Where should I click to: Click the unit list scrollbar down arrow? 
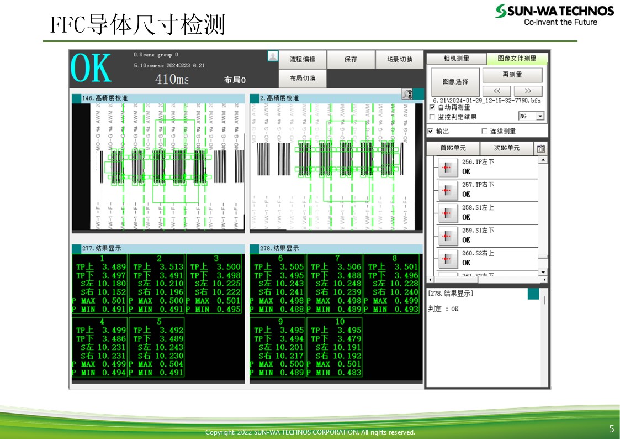coord(543,272)
